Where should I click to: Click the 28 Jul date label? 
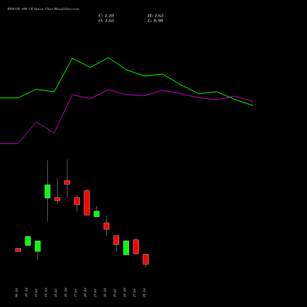coord(144,293)
